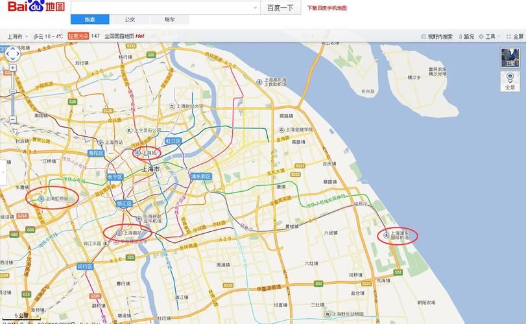526x324 pixels.
Task: Switch to 卫星 satellite view thumbnail
Action: click(510, 58)
